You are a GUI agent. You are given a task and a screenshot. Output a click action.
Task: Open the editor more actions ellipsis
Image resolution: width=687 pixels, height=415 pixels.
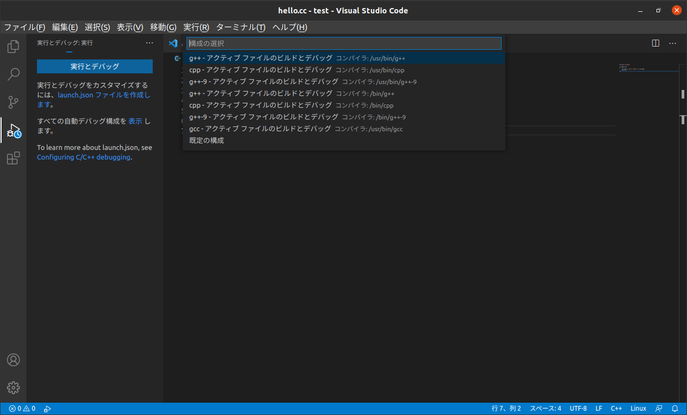coord(673,43)
